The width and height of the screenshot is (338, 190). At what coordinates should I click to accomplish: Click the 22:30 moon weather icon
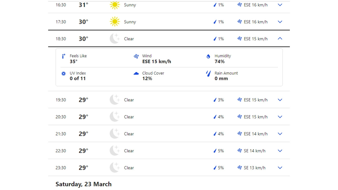point(115,151)
